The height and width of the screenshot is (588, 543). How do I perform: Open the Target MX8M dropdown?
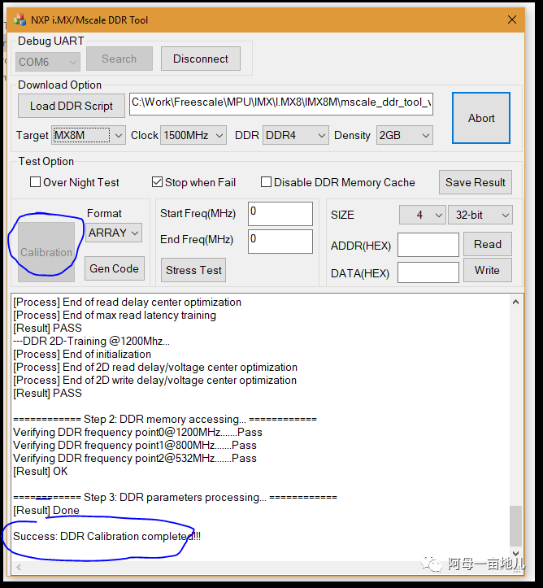[x=89, y=135]
